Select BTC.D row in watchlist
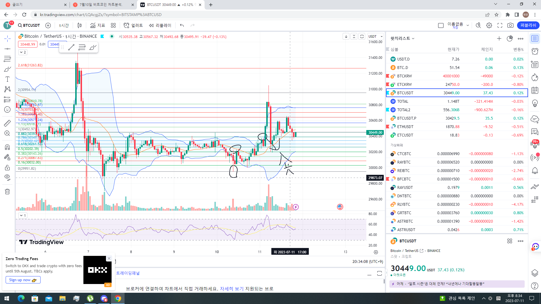 [457, 68]
